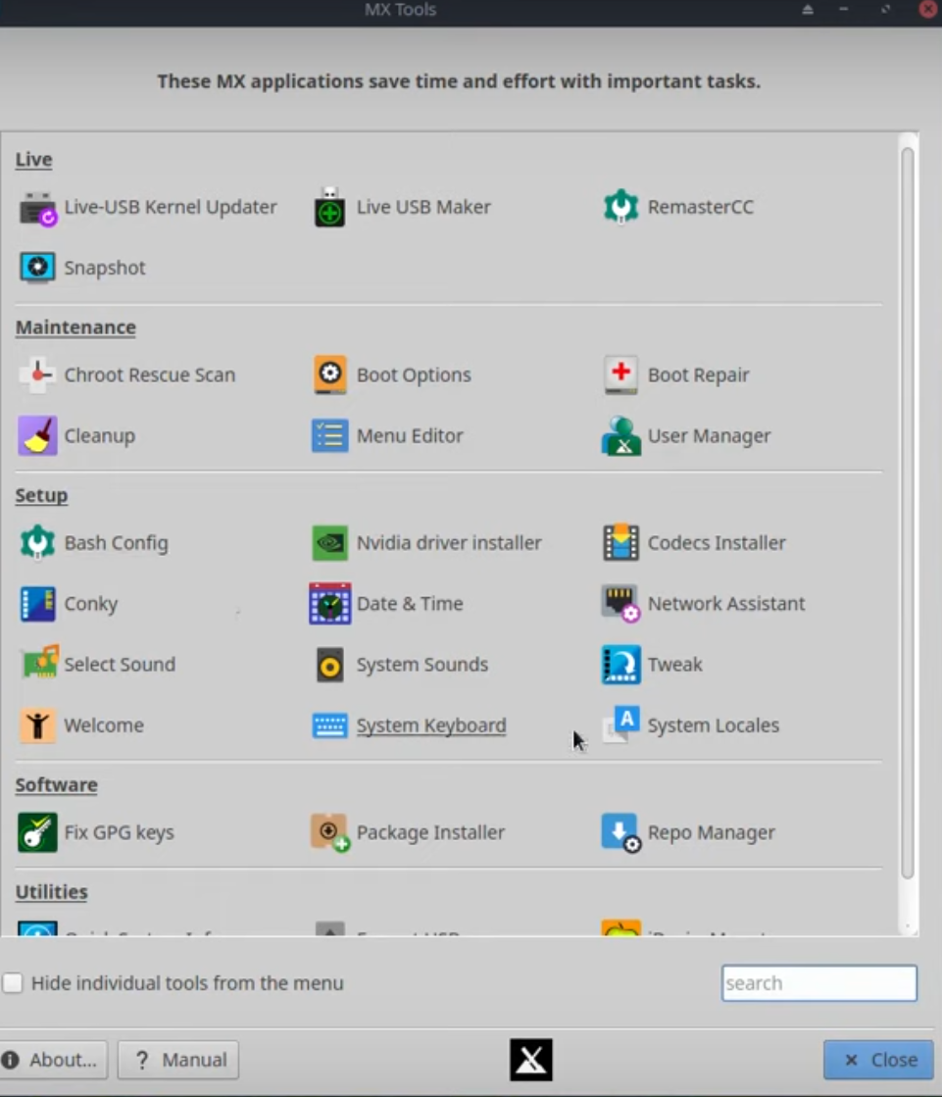The height and width of the screenshot is (1097, 942).
Task: Open the Select Sound card icon
Action: 40,663
